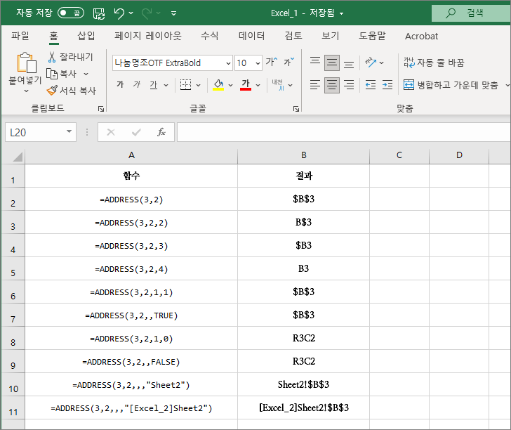Open the font size 10 dropdown
Screen dimensions: 511x430
click(258, 63)
